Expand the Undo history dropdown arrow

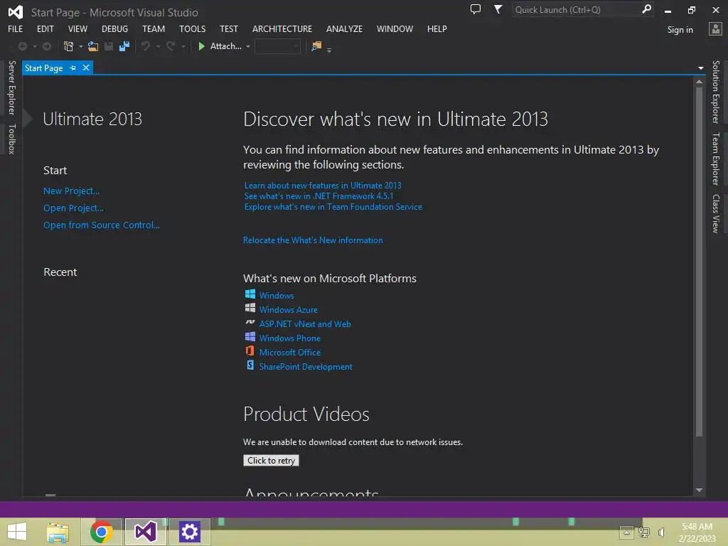pyautogui.click(x=159, y=47)
